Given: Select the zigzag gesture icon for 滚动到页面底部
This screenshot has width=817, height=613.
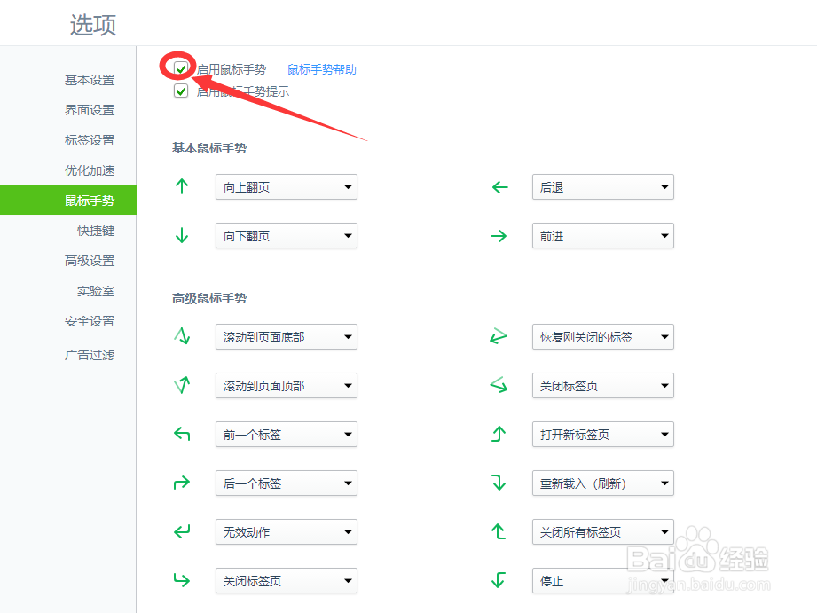Looking at the screenshot, I should [x=182, y=336].
